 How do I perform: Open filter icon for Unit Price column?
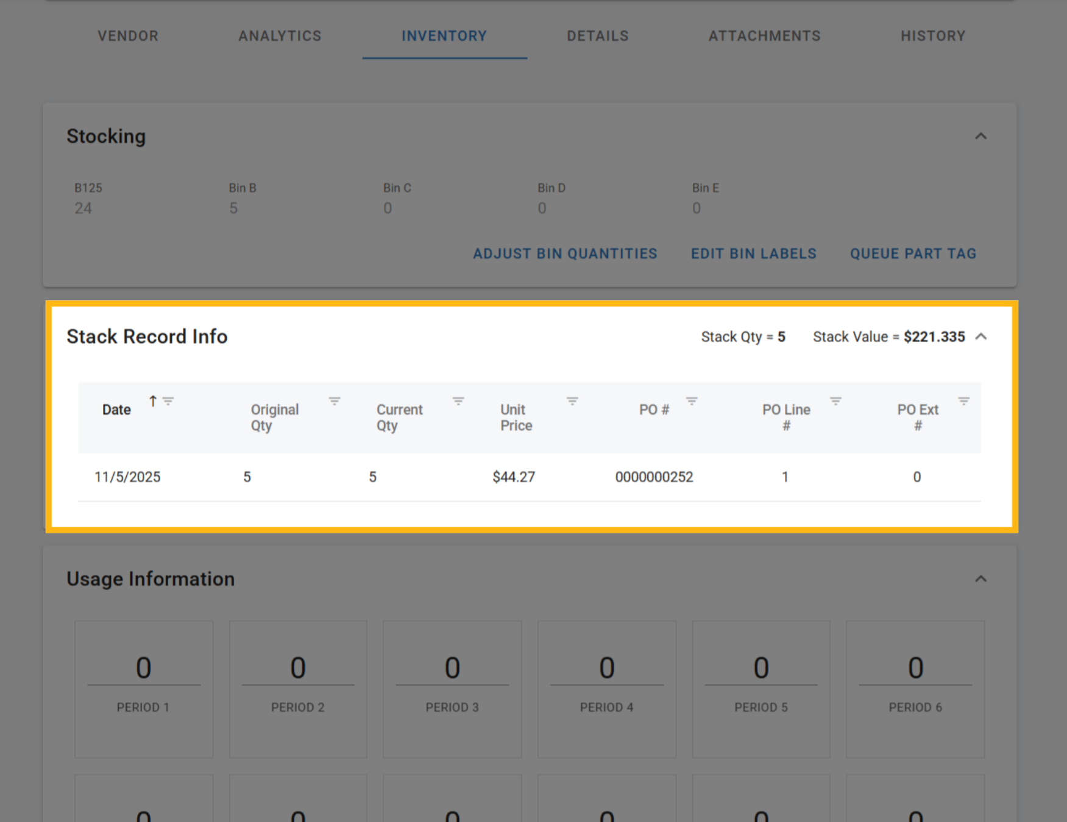pyautogui.click(x=572, y=401)
